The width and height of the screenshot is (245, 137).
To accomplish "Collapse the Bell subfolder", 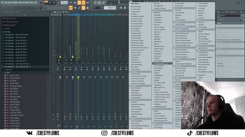I will (8, 73).
